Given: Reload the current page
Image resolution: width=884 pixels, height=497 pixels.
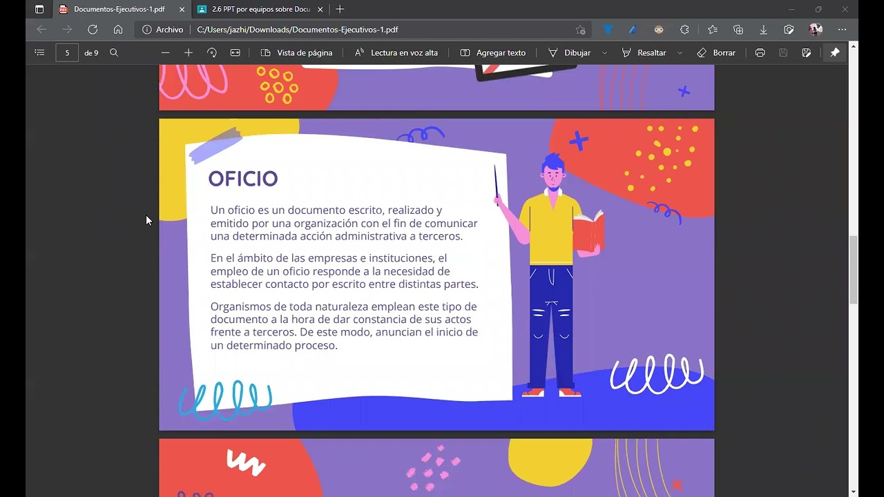Looking at the screenshot, I should 93,30.
